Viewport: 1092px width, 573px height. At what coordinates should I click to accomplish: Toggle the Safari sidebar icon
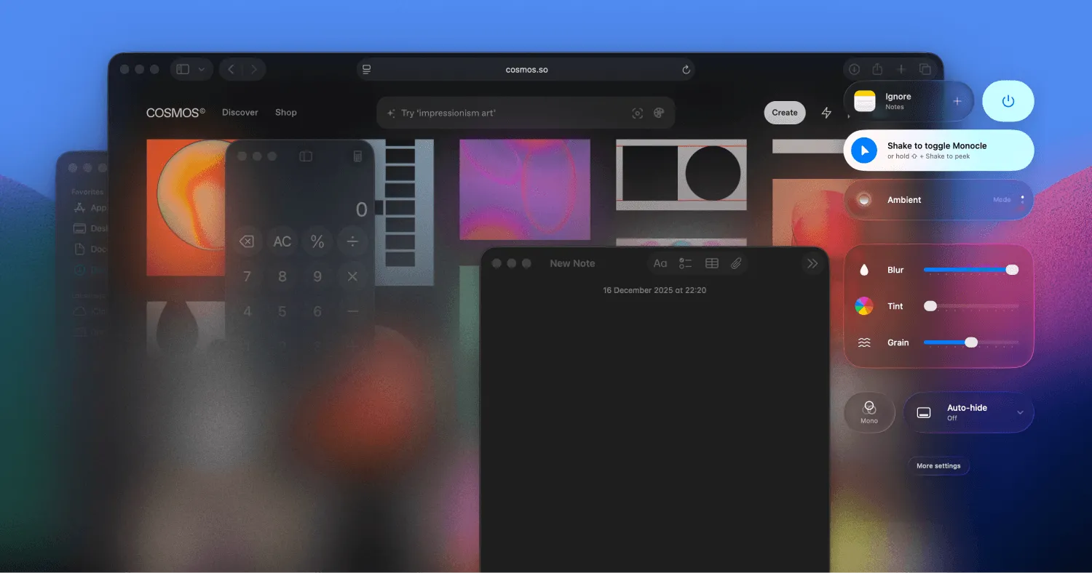tap(183, 69)
